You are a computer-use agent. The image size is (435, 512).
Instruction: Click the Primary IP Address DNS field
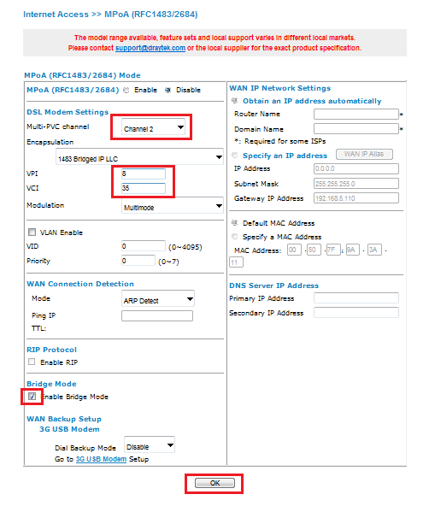click(356, 298)
